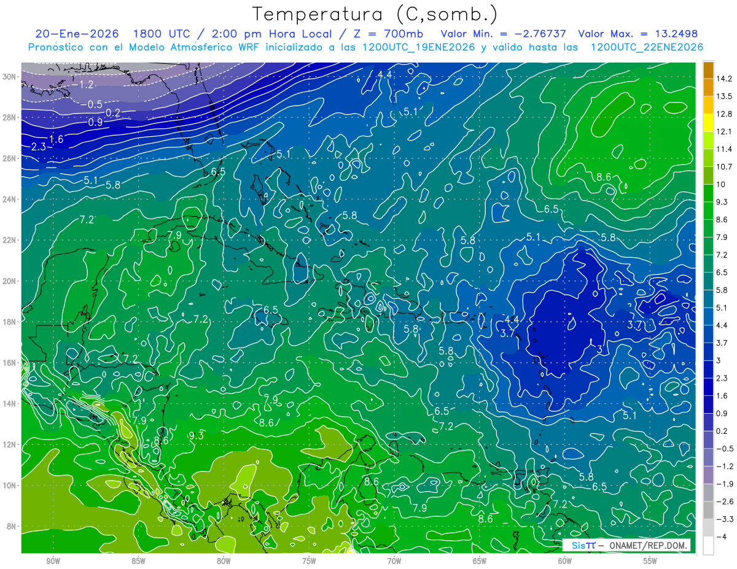Screen dimensions: 737x569
Task: Click the "-4" color legend label
Action: tap(723, 537)
